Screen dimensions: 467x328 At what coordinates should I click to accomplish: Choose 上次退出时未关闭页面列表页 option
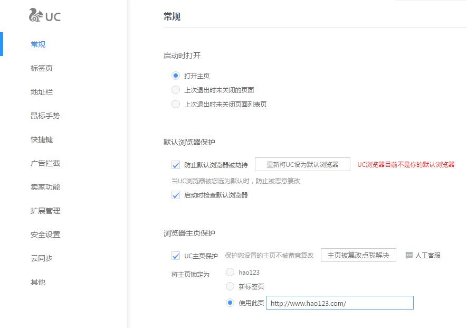tap(175, 104)
